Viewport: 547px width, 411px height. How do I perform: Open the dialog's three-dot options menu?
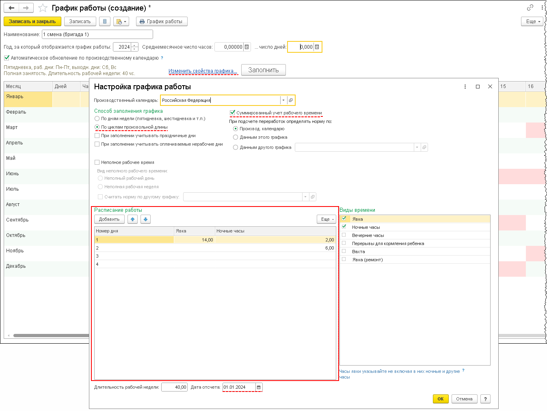pos(465,86)
